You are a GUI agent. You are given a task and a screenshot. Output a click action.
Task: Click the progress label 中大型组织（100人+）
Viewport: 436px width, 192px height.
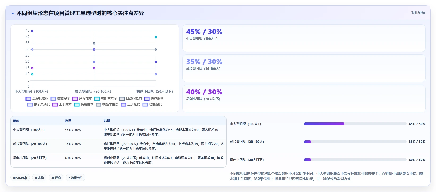point(246,124)
